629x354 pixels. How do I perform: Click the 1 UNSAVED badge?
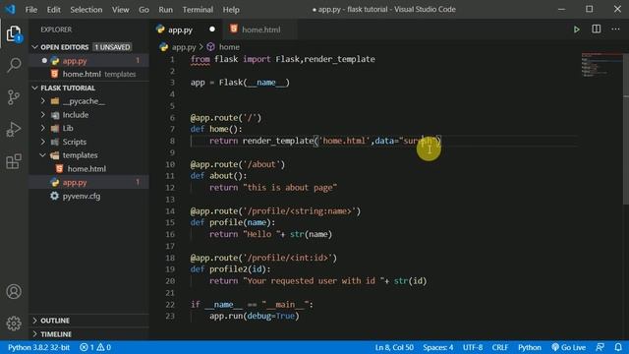(112, 47)
